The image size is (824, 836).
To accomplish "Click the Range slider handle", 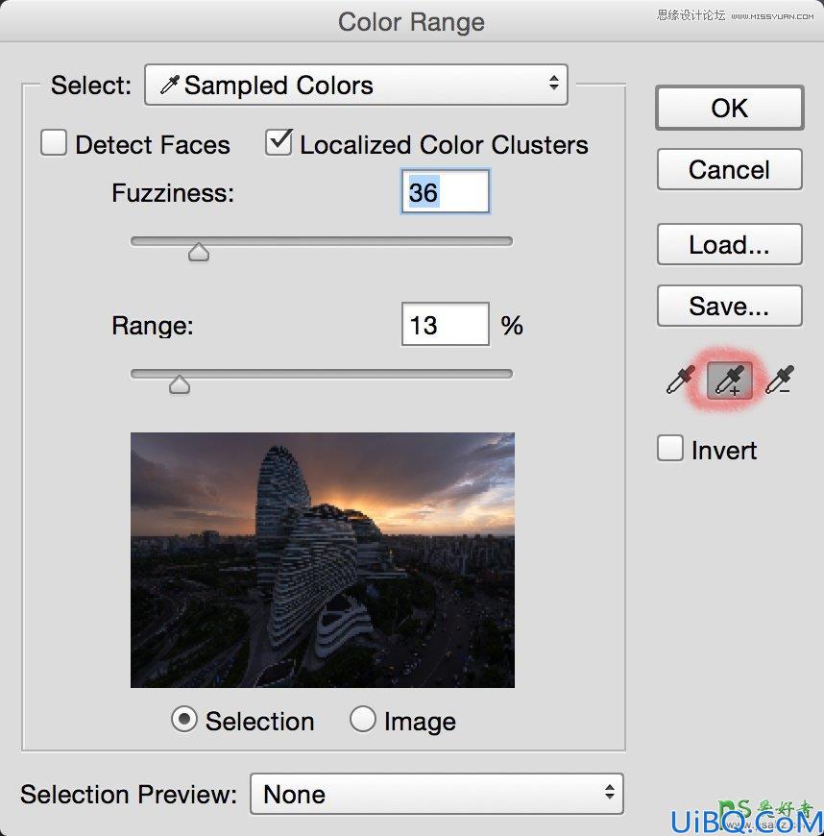I will 180,384.
